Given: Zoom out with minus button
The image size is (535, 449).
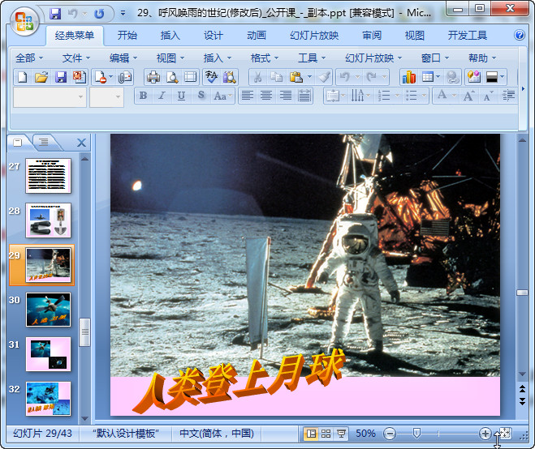Looking at the screenshot, I should pos(390,434).
